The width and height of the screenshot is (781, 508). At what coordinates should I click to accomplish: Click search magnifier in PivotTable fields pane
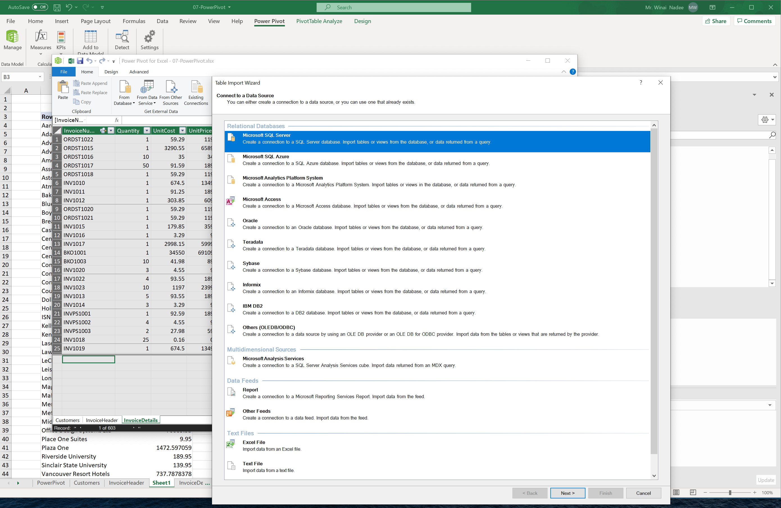pyautogui.click(x=772, y=135)
